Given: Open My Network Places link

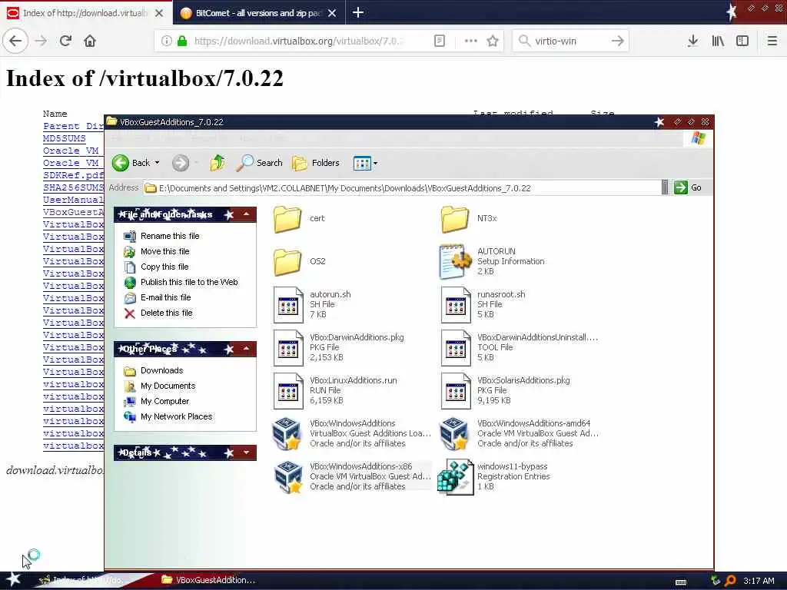Looking at the screenshot, I should (x=176, y=416).
